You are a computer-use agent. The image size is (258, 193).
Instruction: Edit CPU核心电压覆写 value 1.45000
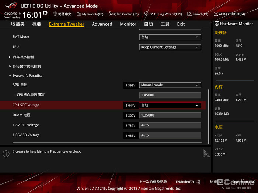170,95
